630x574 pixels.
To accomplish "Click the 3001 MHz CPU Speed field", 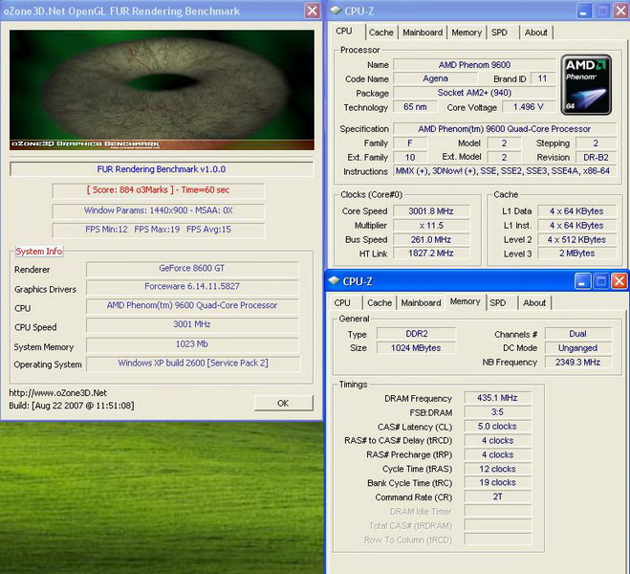I will click(x=192, y=324).
